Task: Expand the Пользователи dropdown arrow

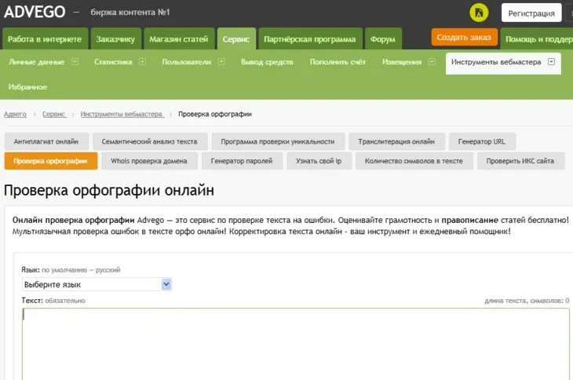Action: tap(221, 62)
